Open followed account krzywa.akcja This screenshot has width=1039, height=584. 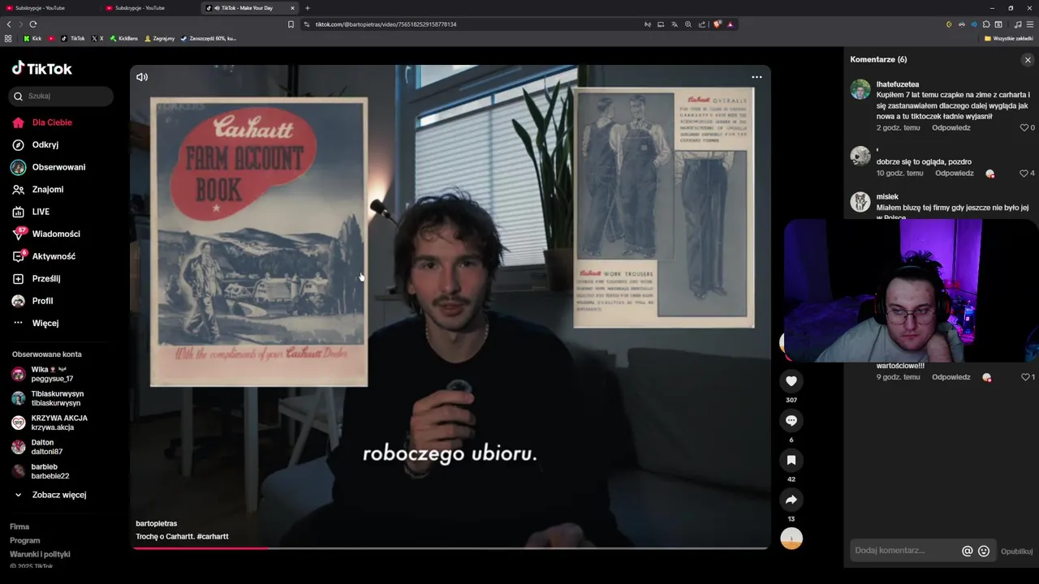[59, 423]
